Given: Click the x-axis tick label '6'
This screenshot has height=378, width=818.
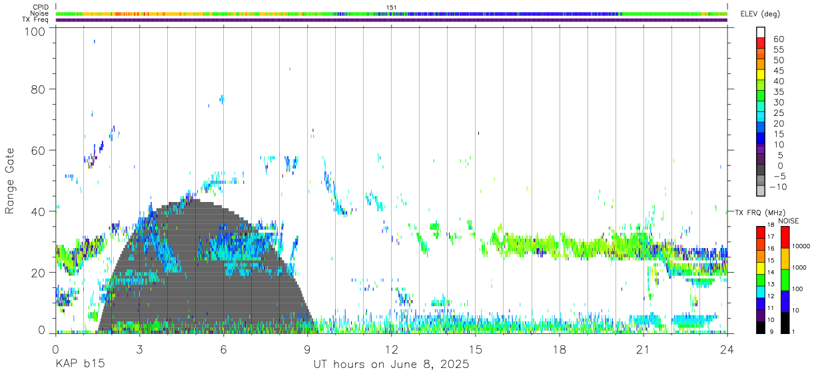Looking at the screenshot, I should (223, 349).
